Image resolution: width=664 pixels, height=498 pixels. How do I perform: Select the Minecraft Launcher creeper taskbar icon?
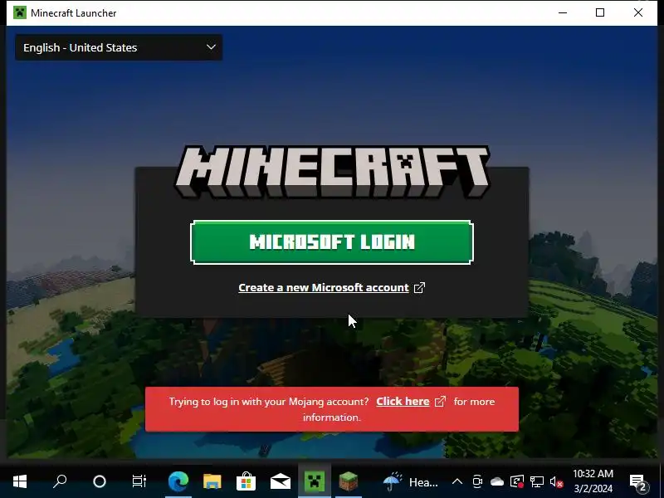(x=315, y=481)
